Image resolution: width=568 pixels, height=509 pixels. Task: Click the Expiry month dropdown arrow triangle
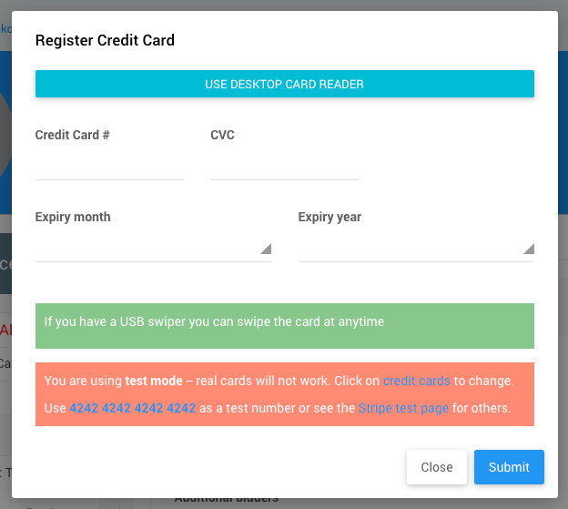[x=266, y=249]
